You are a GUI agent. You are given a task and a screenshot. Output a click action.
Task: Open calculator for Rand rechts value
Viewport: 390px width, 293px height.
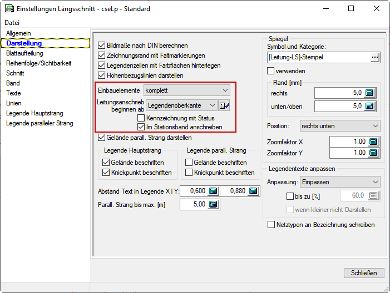[373, 93]
